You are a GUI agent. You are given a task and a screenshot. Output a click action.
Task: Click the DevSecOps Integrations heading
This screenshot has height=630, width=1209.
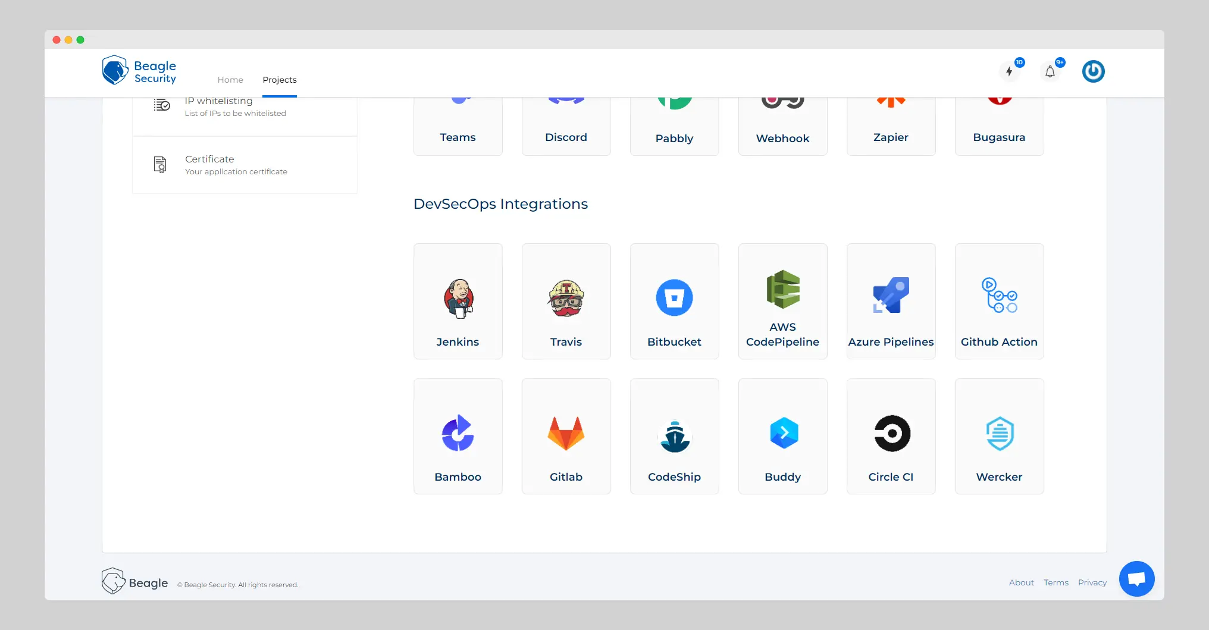coord(500,203)
